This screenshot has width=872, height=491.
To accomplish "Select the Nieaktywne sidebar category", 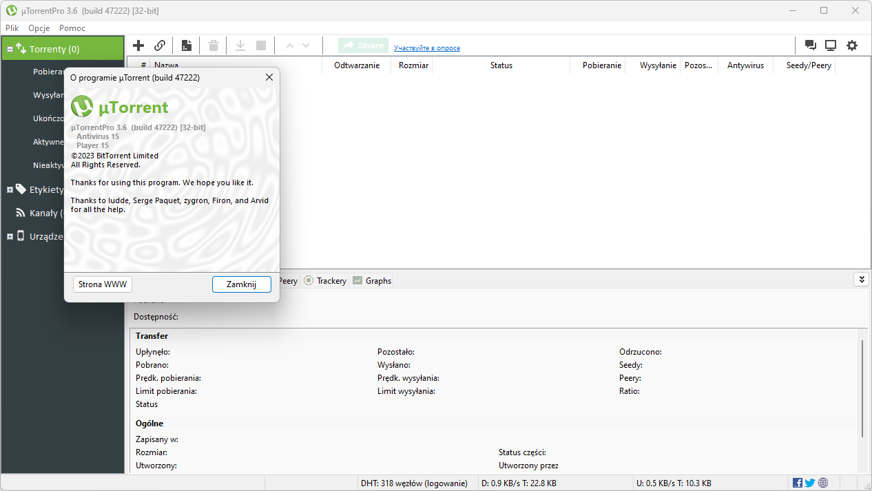I will 48,165.
